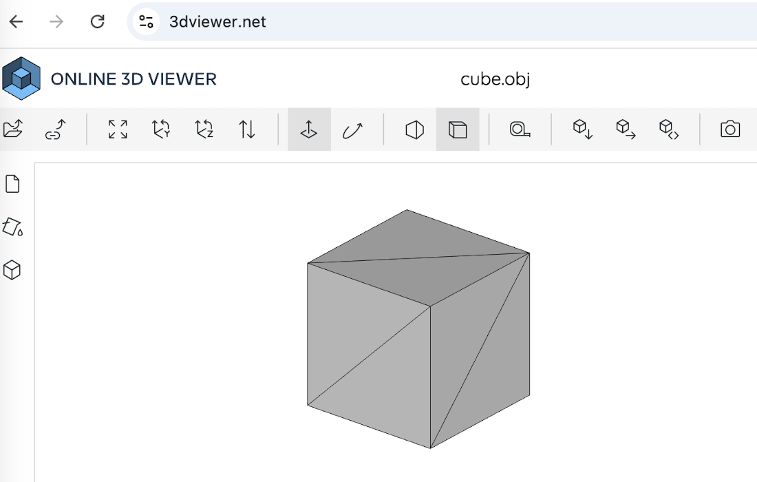The width and height of the screenshot is (757, 482).
Task: View site information for 3dviewer.net
Action: pos(146,22)
